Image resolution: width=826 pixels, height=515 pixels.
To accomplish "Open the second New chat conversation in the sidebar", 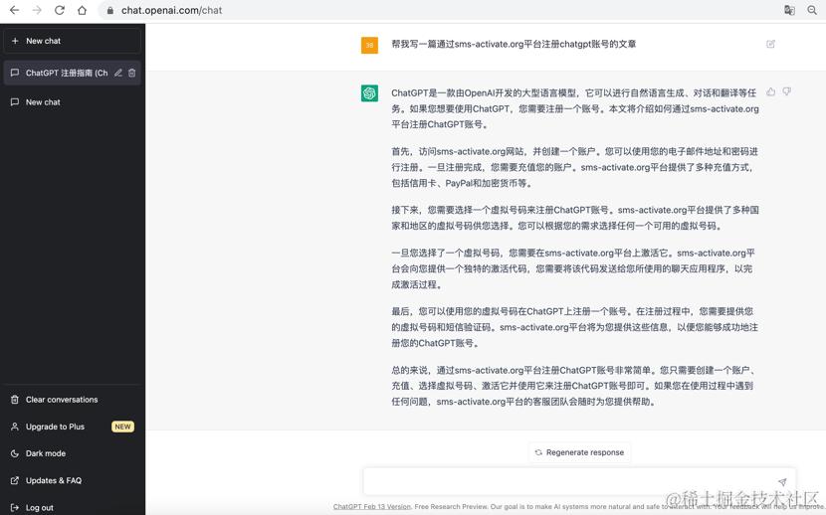I will [x=73, y=102].
